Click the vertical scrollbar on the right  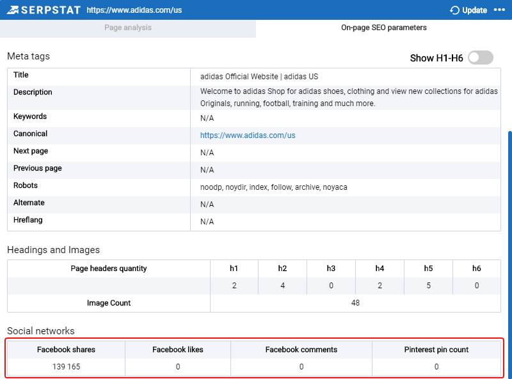pyautogui.click(x=509, y=254)
